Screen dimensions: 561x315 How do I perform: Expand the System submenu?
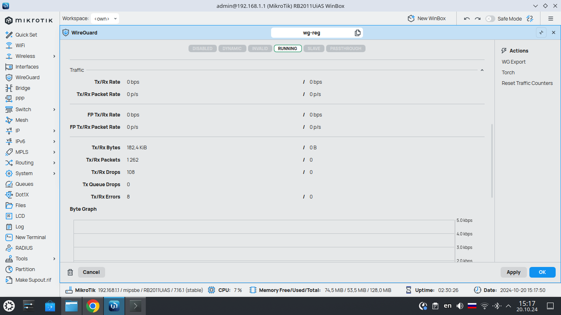point(54,173)
